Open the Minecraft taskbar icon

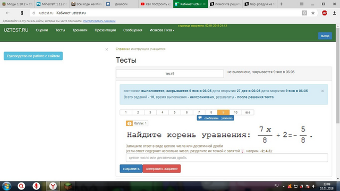point(68,186)
